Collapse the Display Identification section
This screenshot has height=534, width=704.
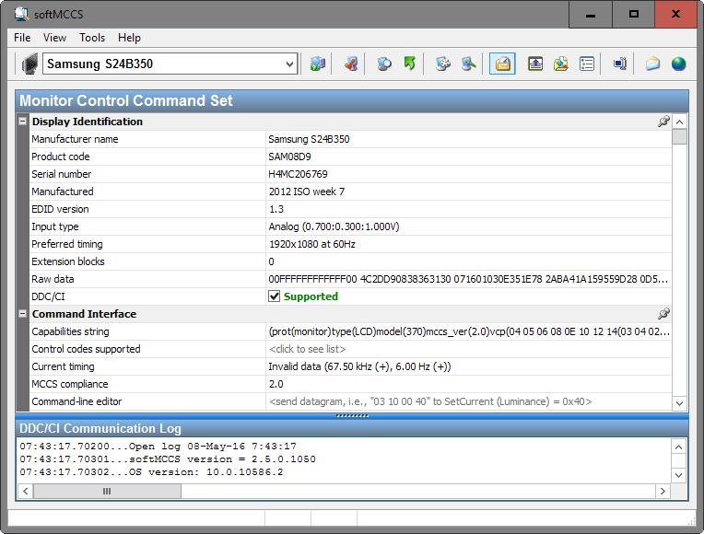22,122
